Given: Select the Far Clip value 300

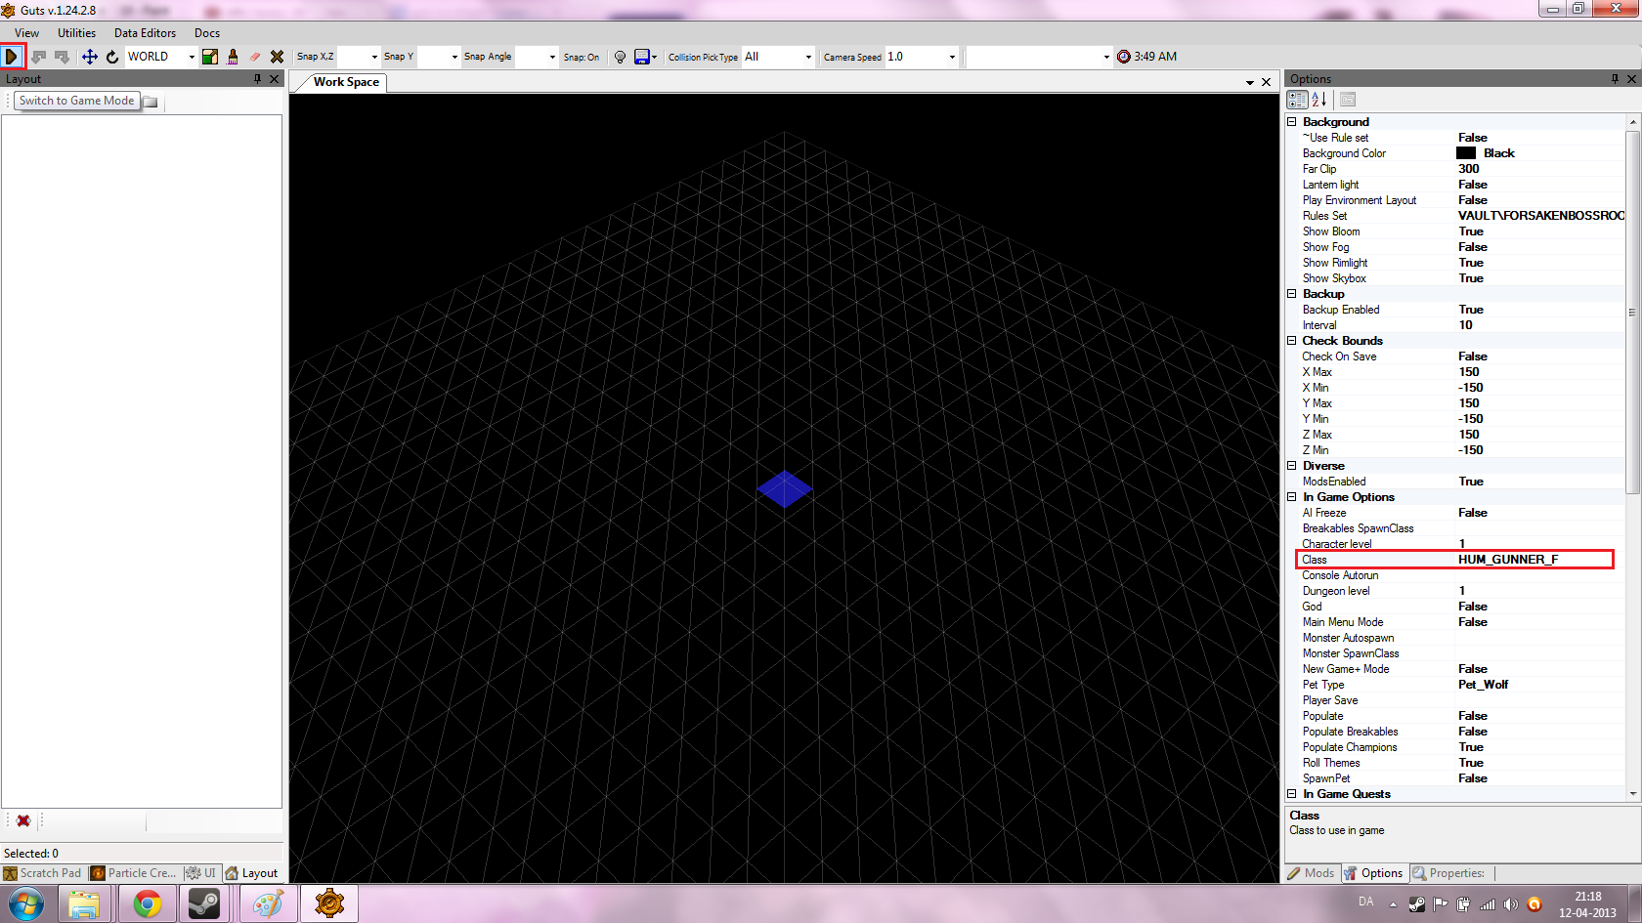Looking at the screenshot, I should [1469, 169].
